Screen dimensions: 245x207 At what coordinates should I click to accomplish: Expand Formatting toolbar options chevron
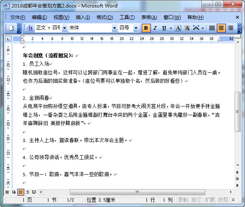point(239,28)
